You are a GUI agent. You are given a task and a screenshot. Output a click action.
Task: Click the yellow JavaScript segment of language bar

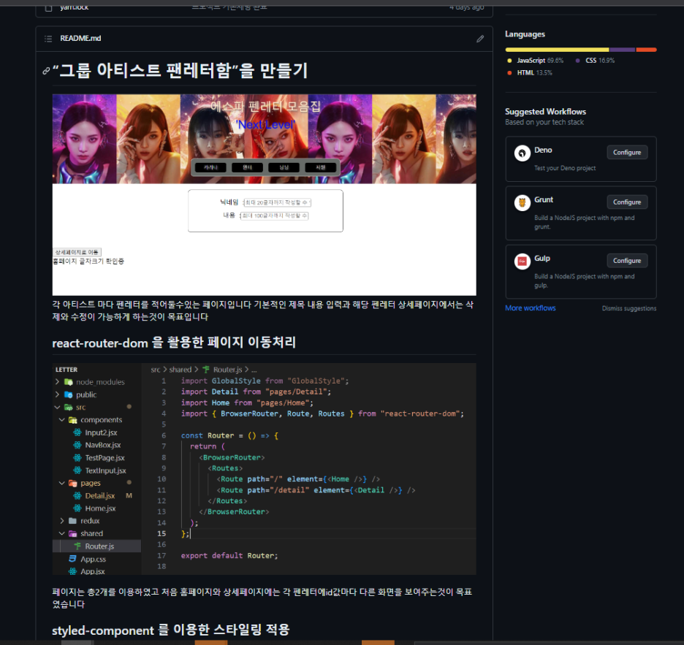(x=557, y=50)
